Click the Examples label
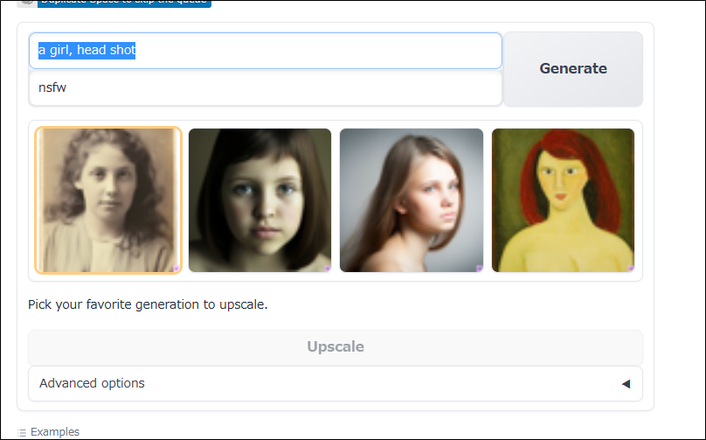 pos(55,432)
